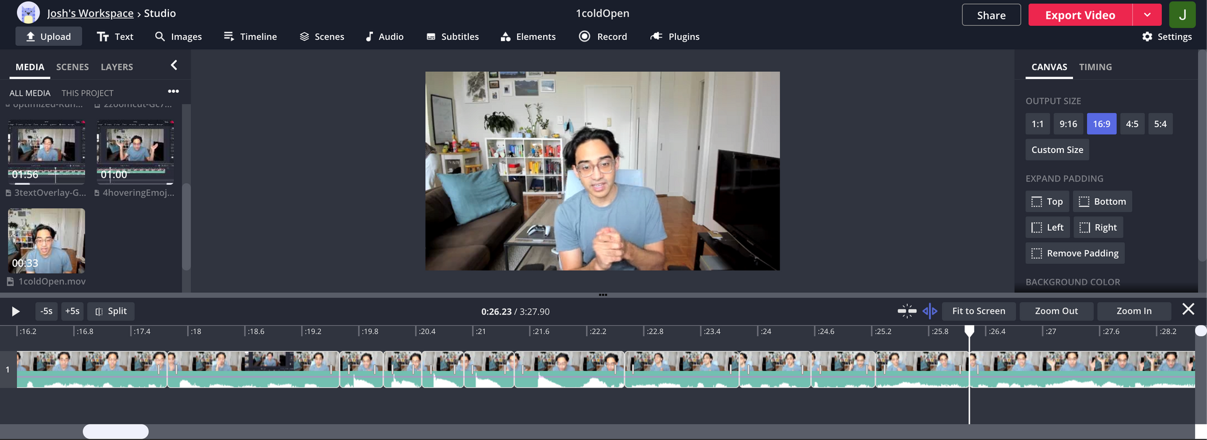Click the trim-to-playhead icon
1207x440 pixels.
pyautogui.click(x=929, y=311)
